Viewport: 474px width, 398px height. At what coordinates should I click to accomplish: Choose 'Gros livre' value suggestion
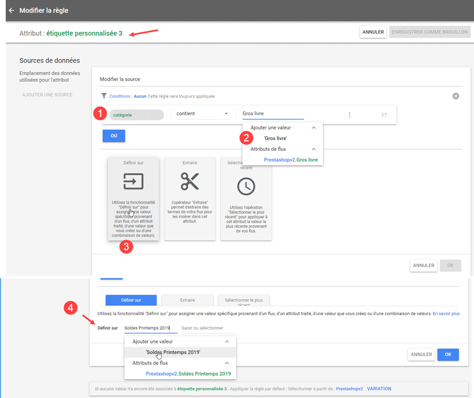point(275,139)
